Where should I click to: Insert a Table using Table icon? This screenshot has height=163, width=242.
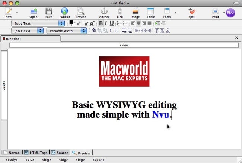coord(150,12)
